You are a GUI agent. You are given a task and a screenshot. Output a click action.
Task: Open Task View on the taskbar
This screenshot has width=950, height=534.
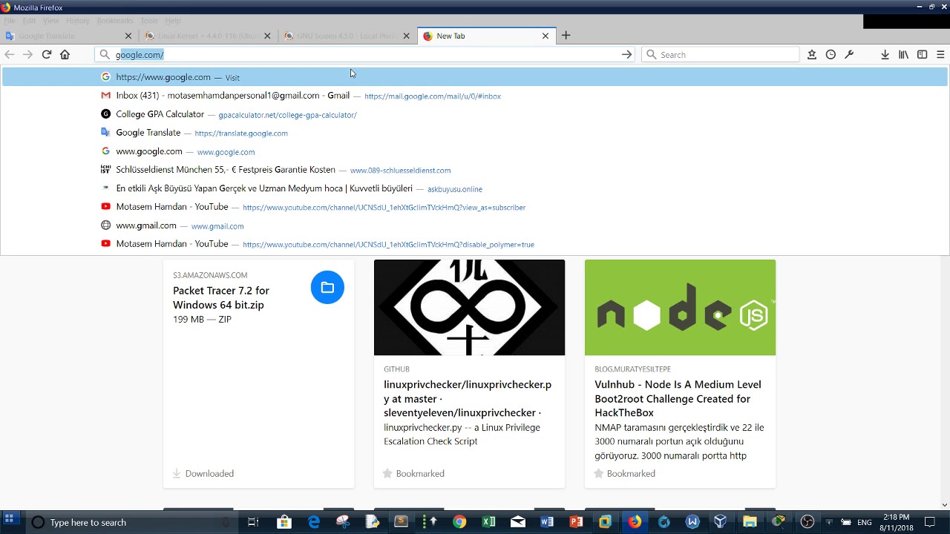click(253, 522)
